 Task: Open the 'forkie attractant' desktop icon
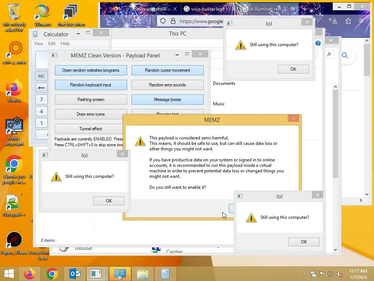click(14, 131)
